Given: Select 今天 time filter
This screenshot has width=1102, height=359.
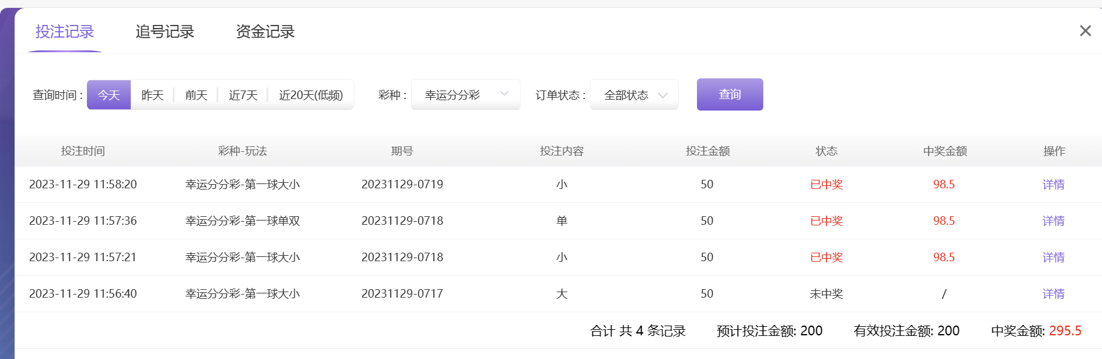Looking at the screenshot, I should point(109,95).
